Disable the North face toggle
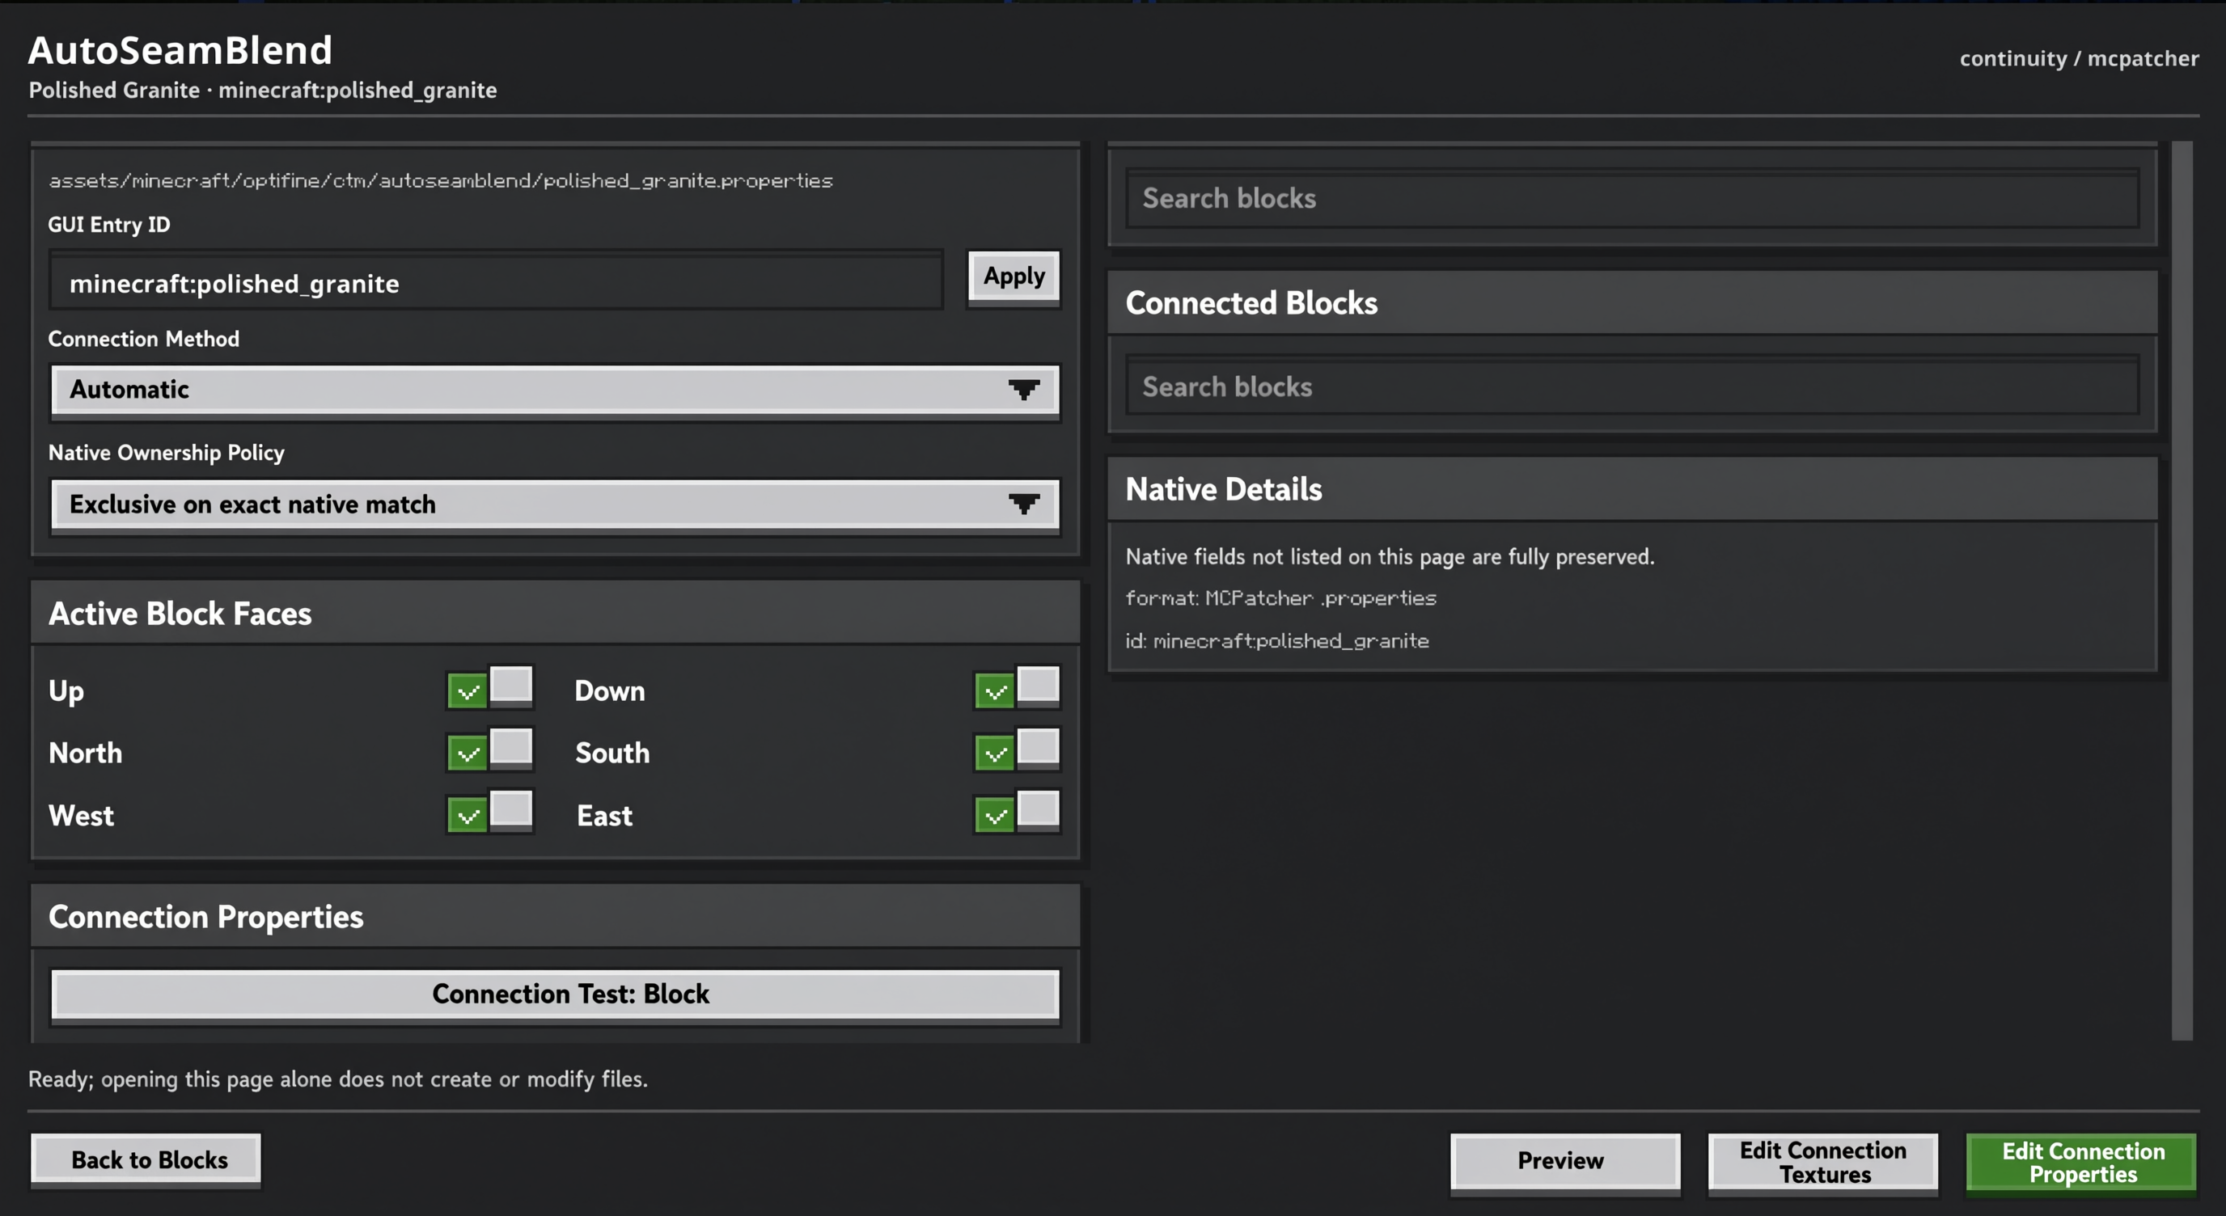Image resolution: width=2226 pixels, height=1216 pixels. [x=490, y=750]
